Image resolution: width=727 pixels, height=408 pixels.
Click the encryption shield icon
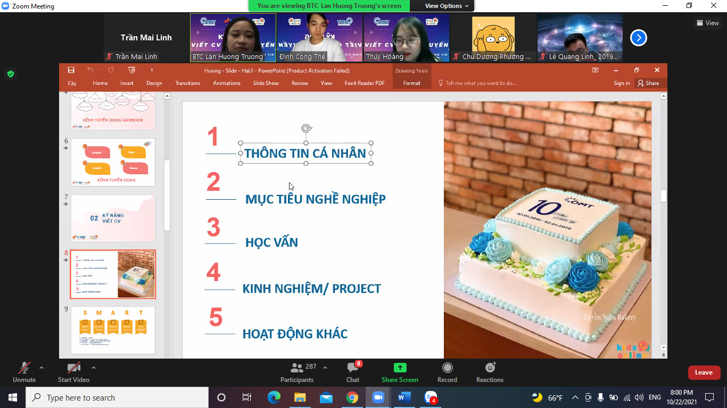10,74
